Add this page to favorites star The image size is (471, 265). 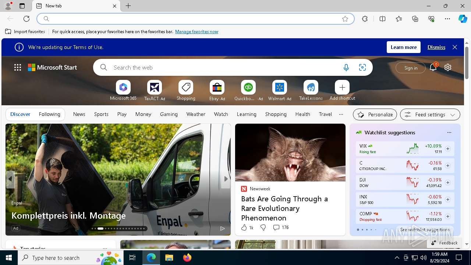(345, 19)
